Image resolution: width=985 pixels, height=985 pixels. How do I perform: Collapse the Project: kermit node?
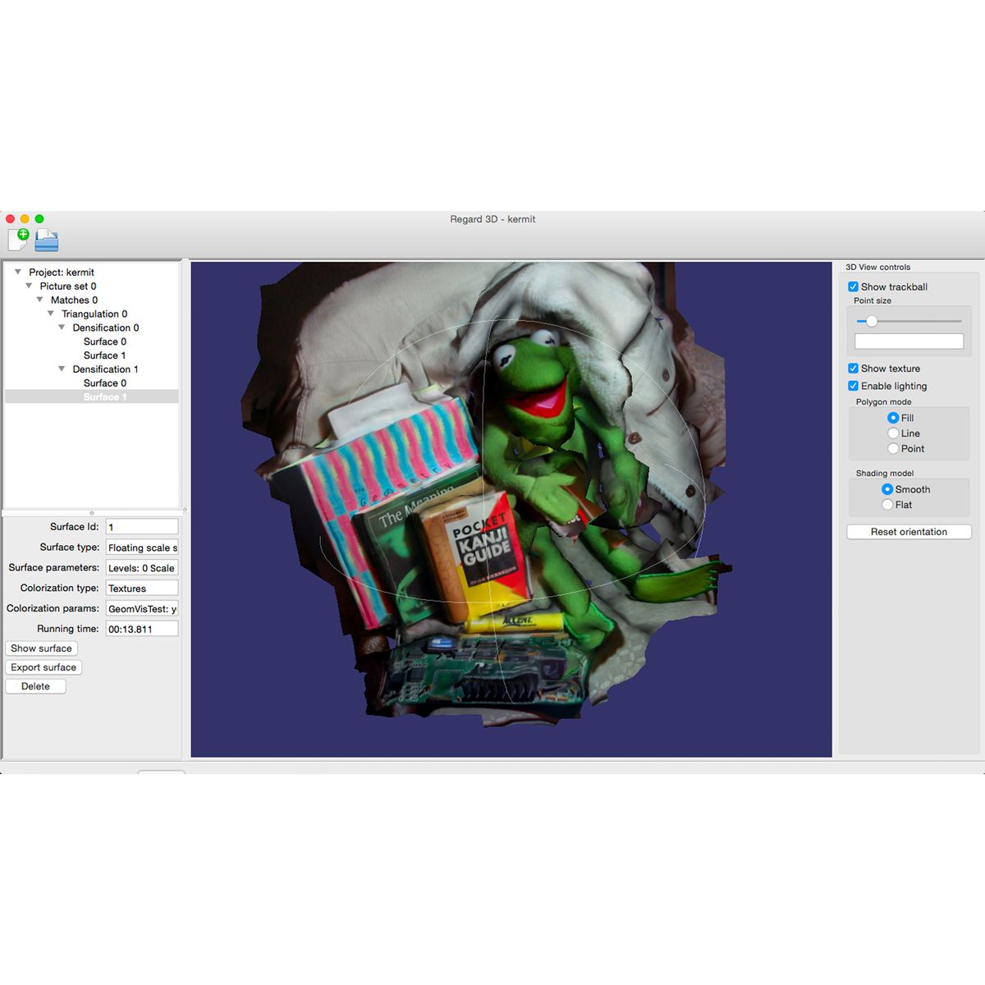pyautogui.click(x=17, y=272)
